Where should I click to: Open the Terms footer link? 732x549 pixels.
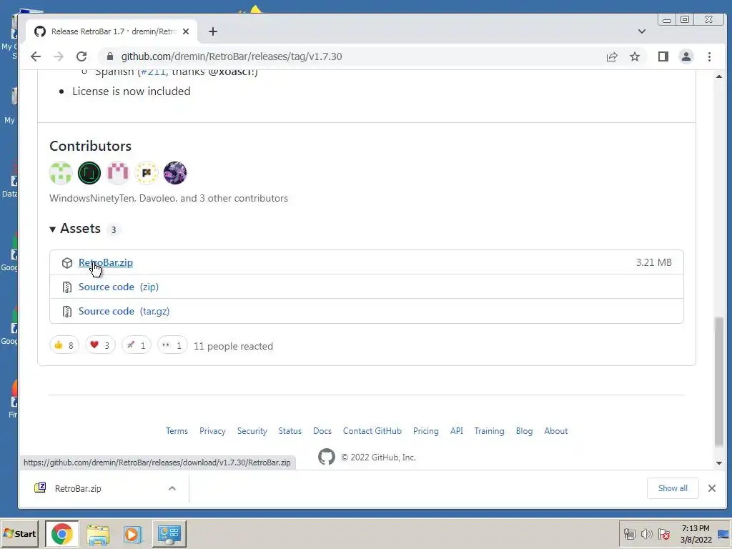tap(177, 431)
